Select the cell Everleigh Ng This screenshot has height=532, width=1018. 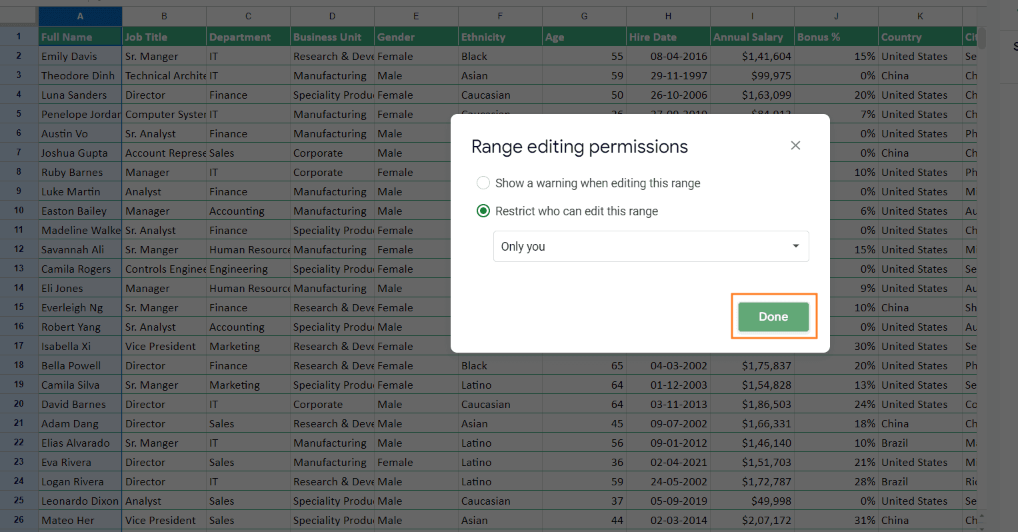coord(80,307)
